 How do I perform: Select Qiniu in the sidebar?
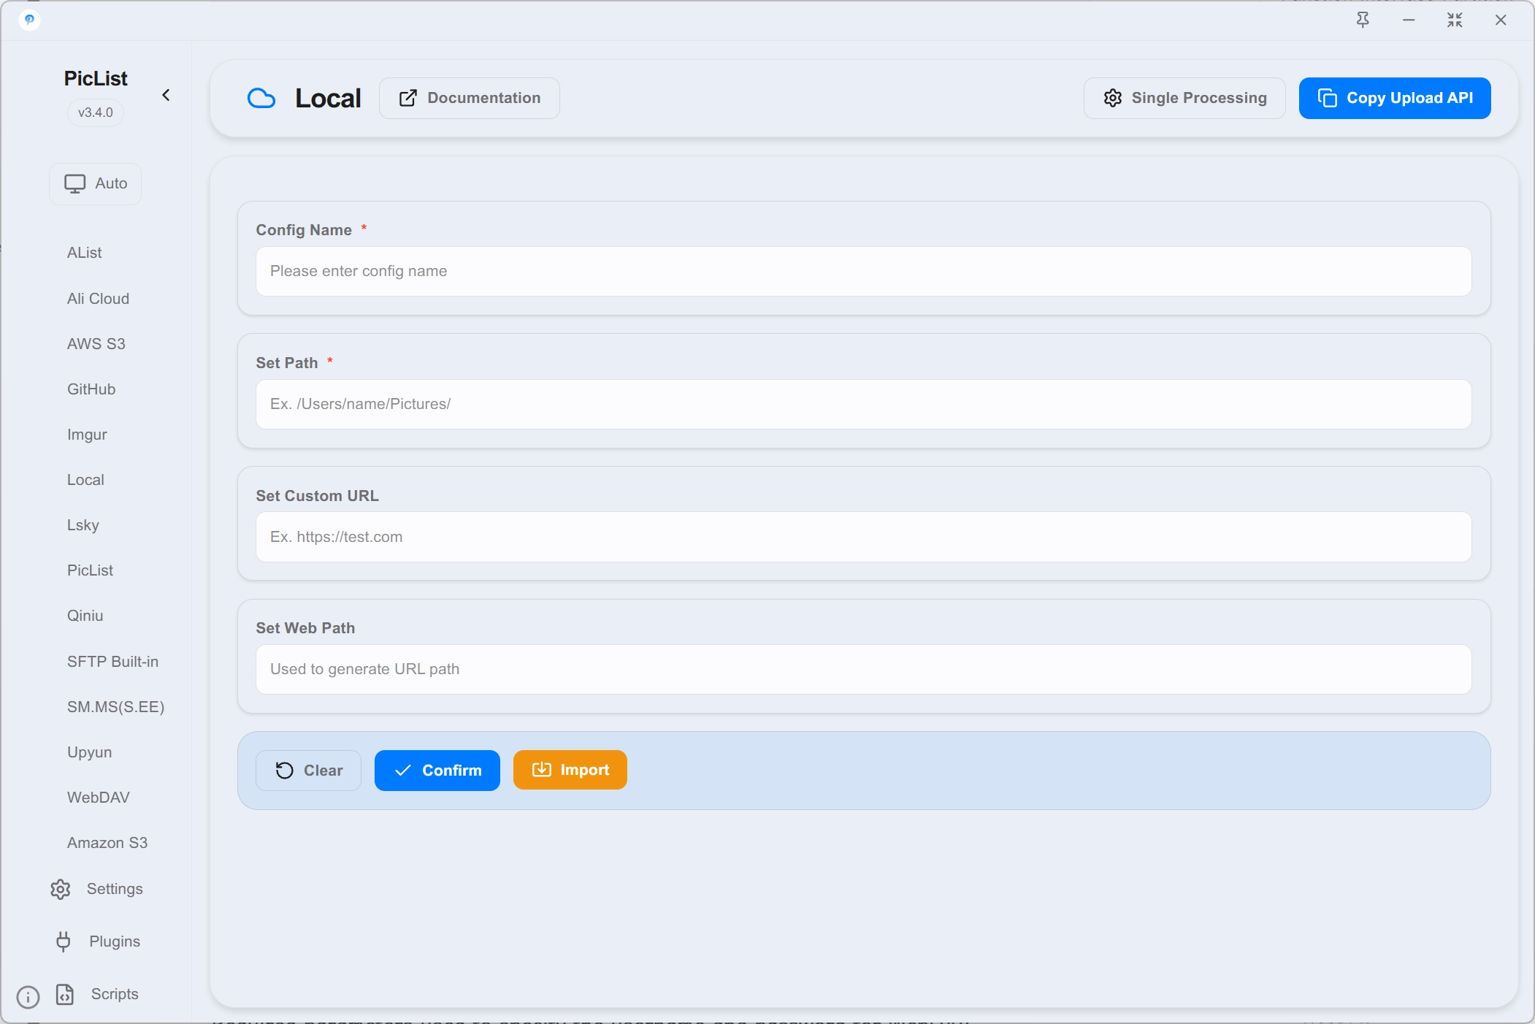click(85, 616)
